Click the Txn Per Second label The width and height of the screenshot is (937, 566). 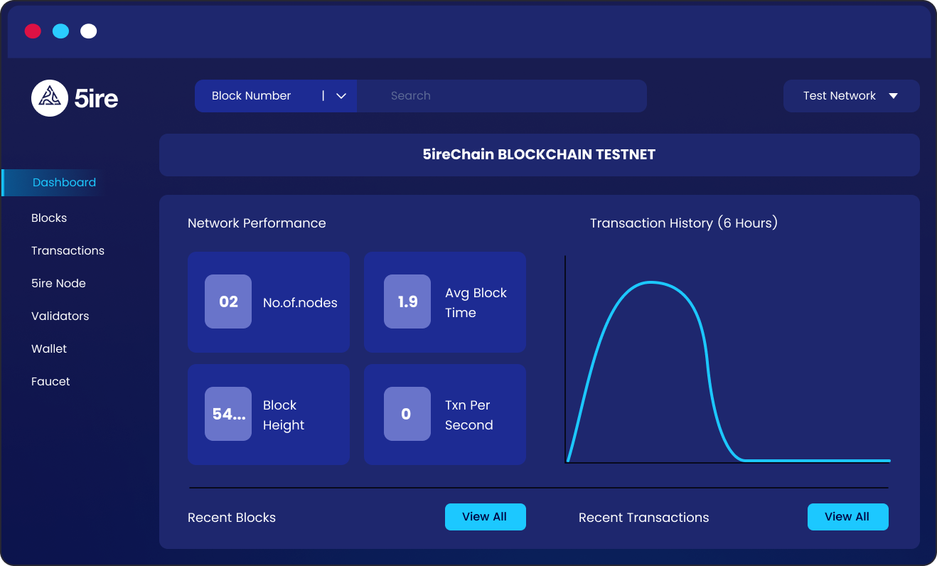[x=469, y=415]
